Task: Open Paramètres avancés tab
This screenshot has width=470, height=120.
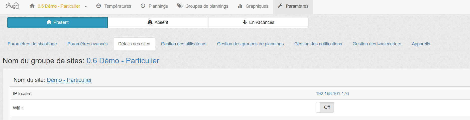Action: coord(87,44)
